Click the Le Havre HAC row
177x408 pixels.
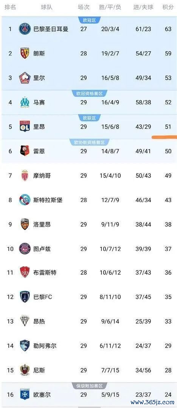88,346
